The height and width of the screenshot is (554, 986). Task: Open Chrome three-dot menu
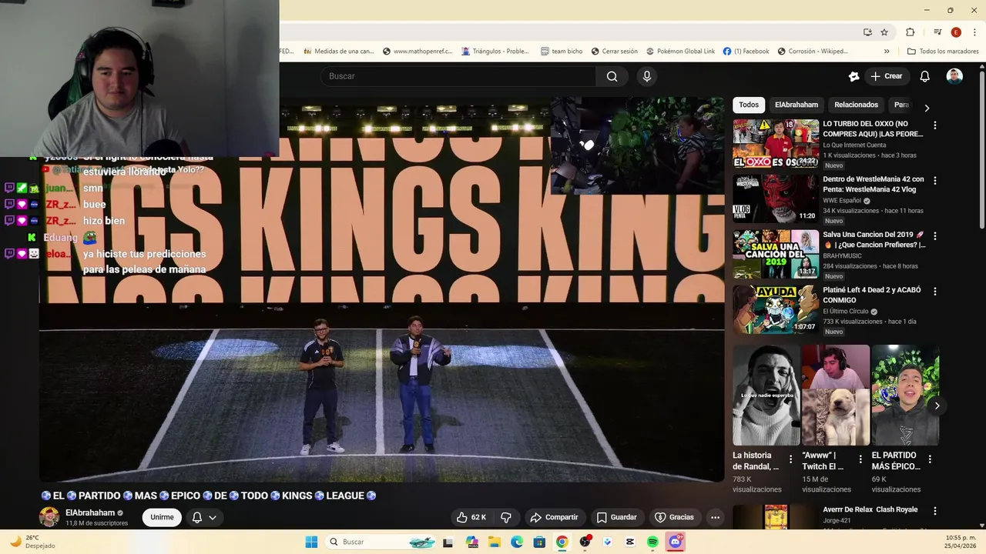point(974,32)
